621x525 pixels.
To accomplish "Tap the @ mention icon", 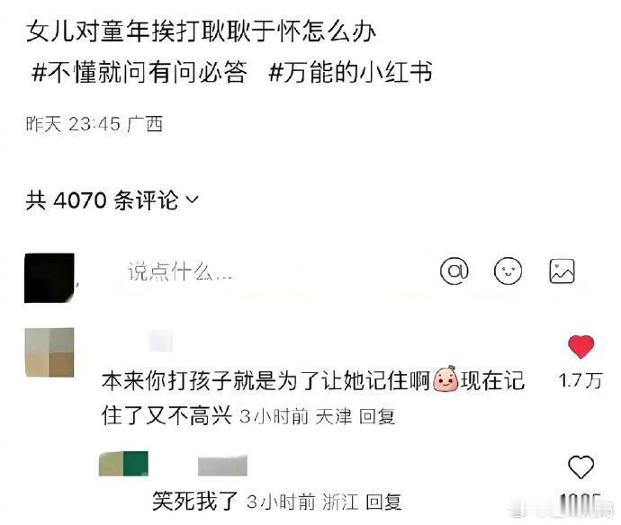I will click(x=454, y=271).
